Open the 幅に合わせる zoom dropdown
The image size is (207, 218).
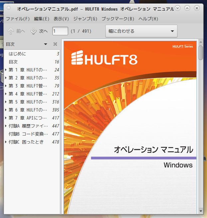[141, 31]
